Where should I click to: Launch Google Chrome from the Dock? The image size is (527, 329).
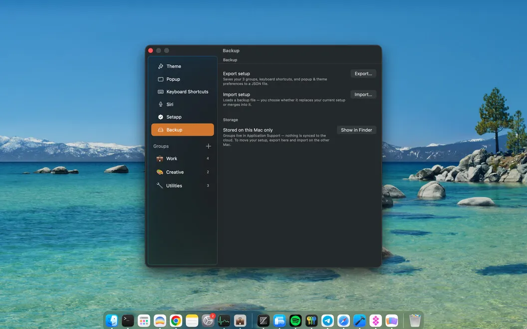point(176,321)
